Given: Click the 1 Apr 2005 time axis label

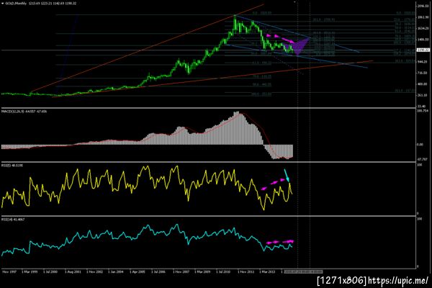Looking at the screenshot, I should 138,271.
